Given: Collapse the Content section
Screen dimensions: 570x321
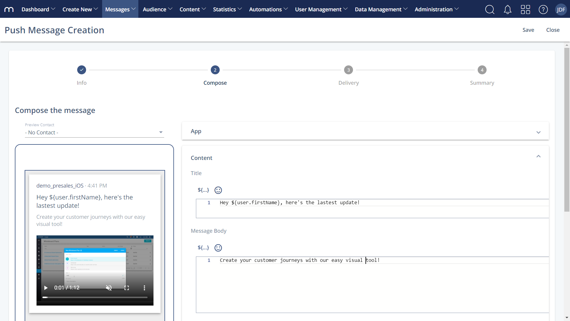Looking at the screenshot, I should tap(539, 156).
